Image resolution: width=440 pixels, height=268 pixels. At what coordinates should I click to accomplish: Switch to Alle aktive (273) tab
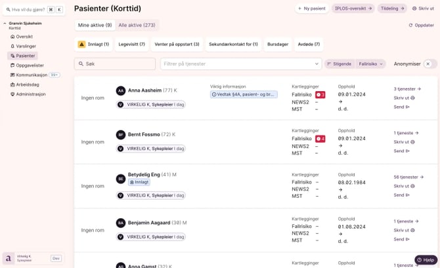[x=137, y=26]
